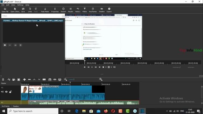Mute the V1 track audio
This screenshot has width=203, height=114.
[2, 92]
